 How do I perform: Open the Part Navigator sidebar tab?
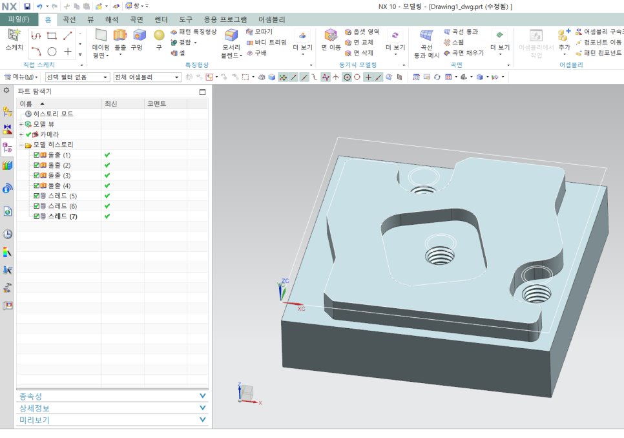click(7, 148)
